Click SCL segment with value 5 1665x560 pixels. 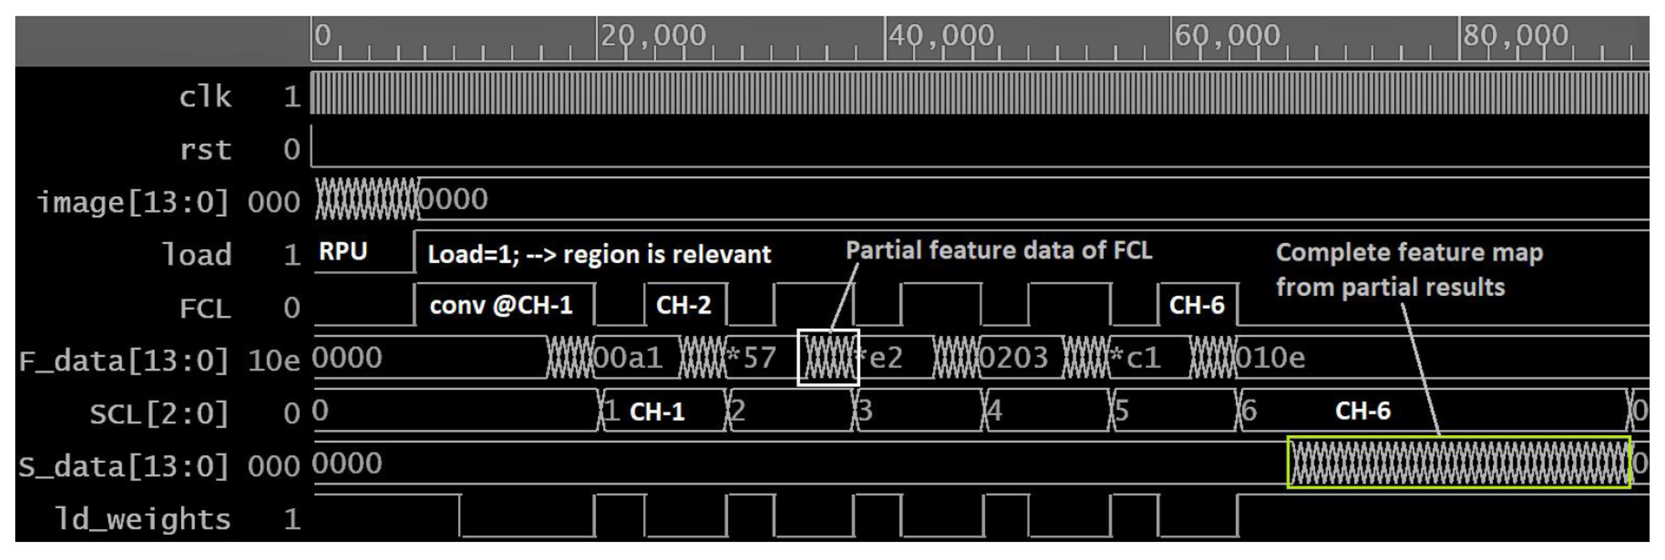pos(1173,411)
